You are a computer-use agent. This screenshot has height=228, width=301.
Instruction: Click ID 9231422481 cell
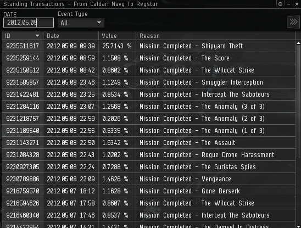click(x=23, y=94)
